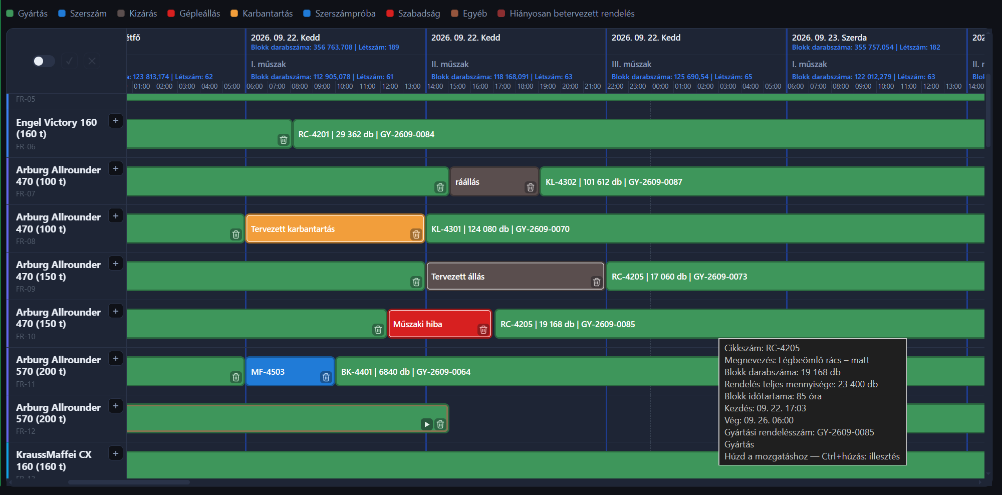Click the 10:00 hour marker under Kedd I. műszak
This screenshot has height=495, width=1002.
(x=345, y=86)
